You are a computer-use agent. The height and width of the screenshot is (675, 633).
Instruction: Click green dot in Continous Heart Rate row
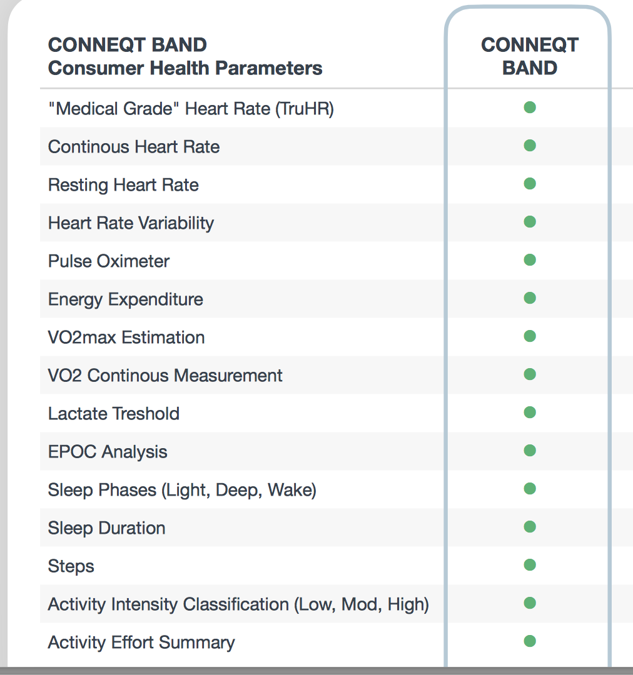(530, 146)
